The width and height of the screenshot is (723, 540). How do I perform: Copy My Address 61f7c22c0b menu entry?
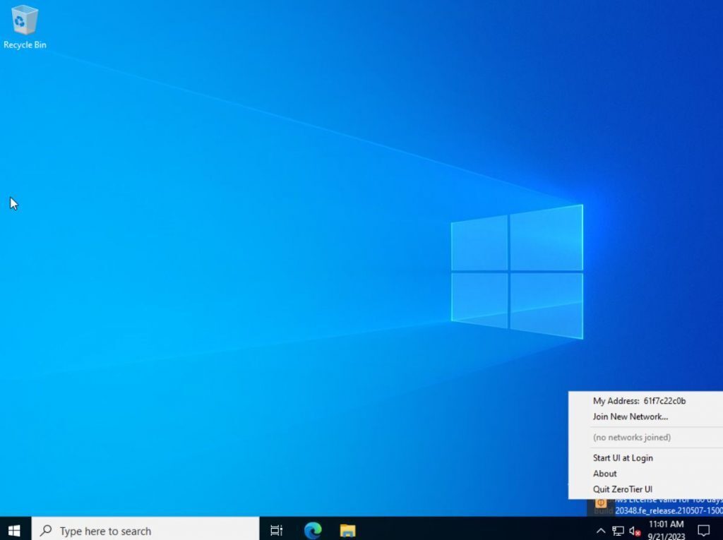pos(645,401)
